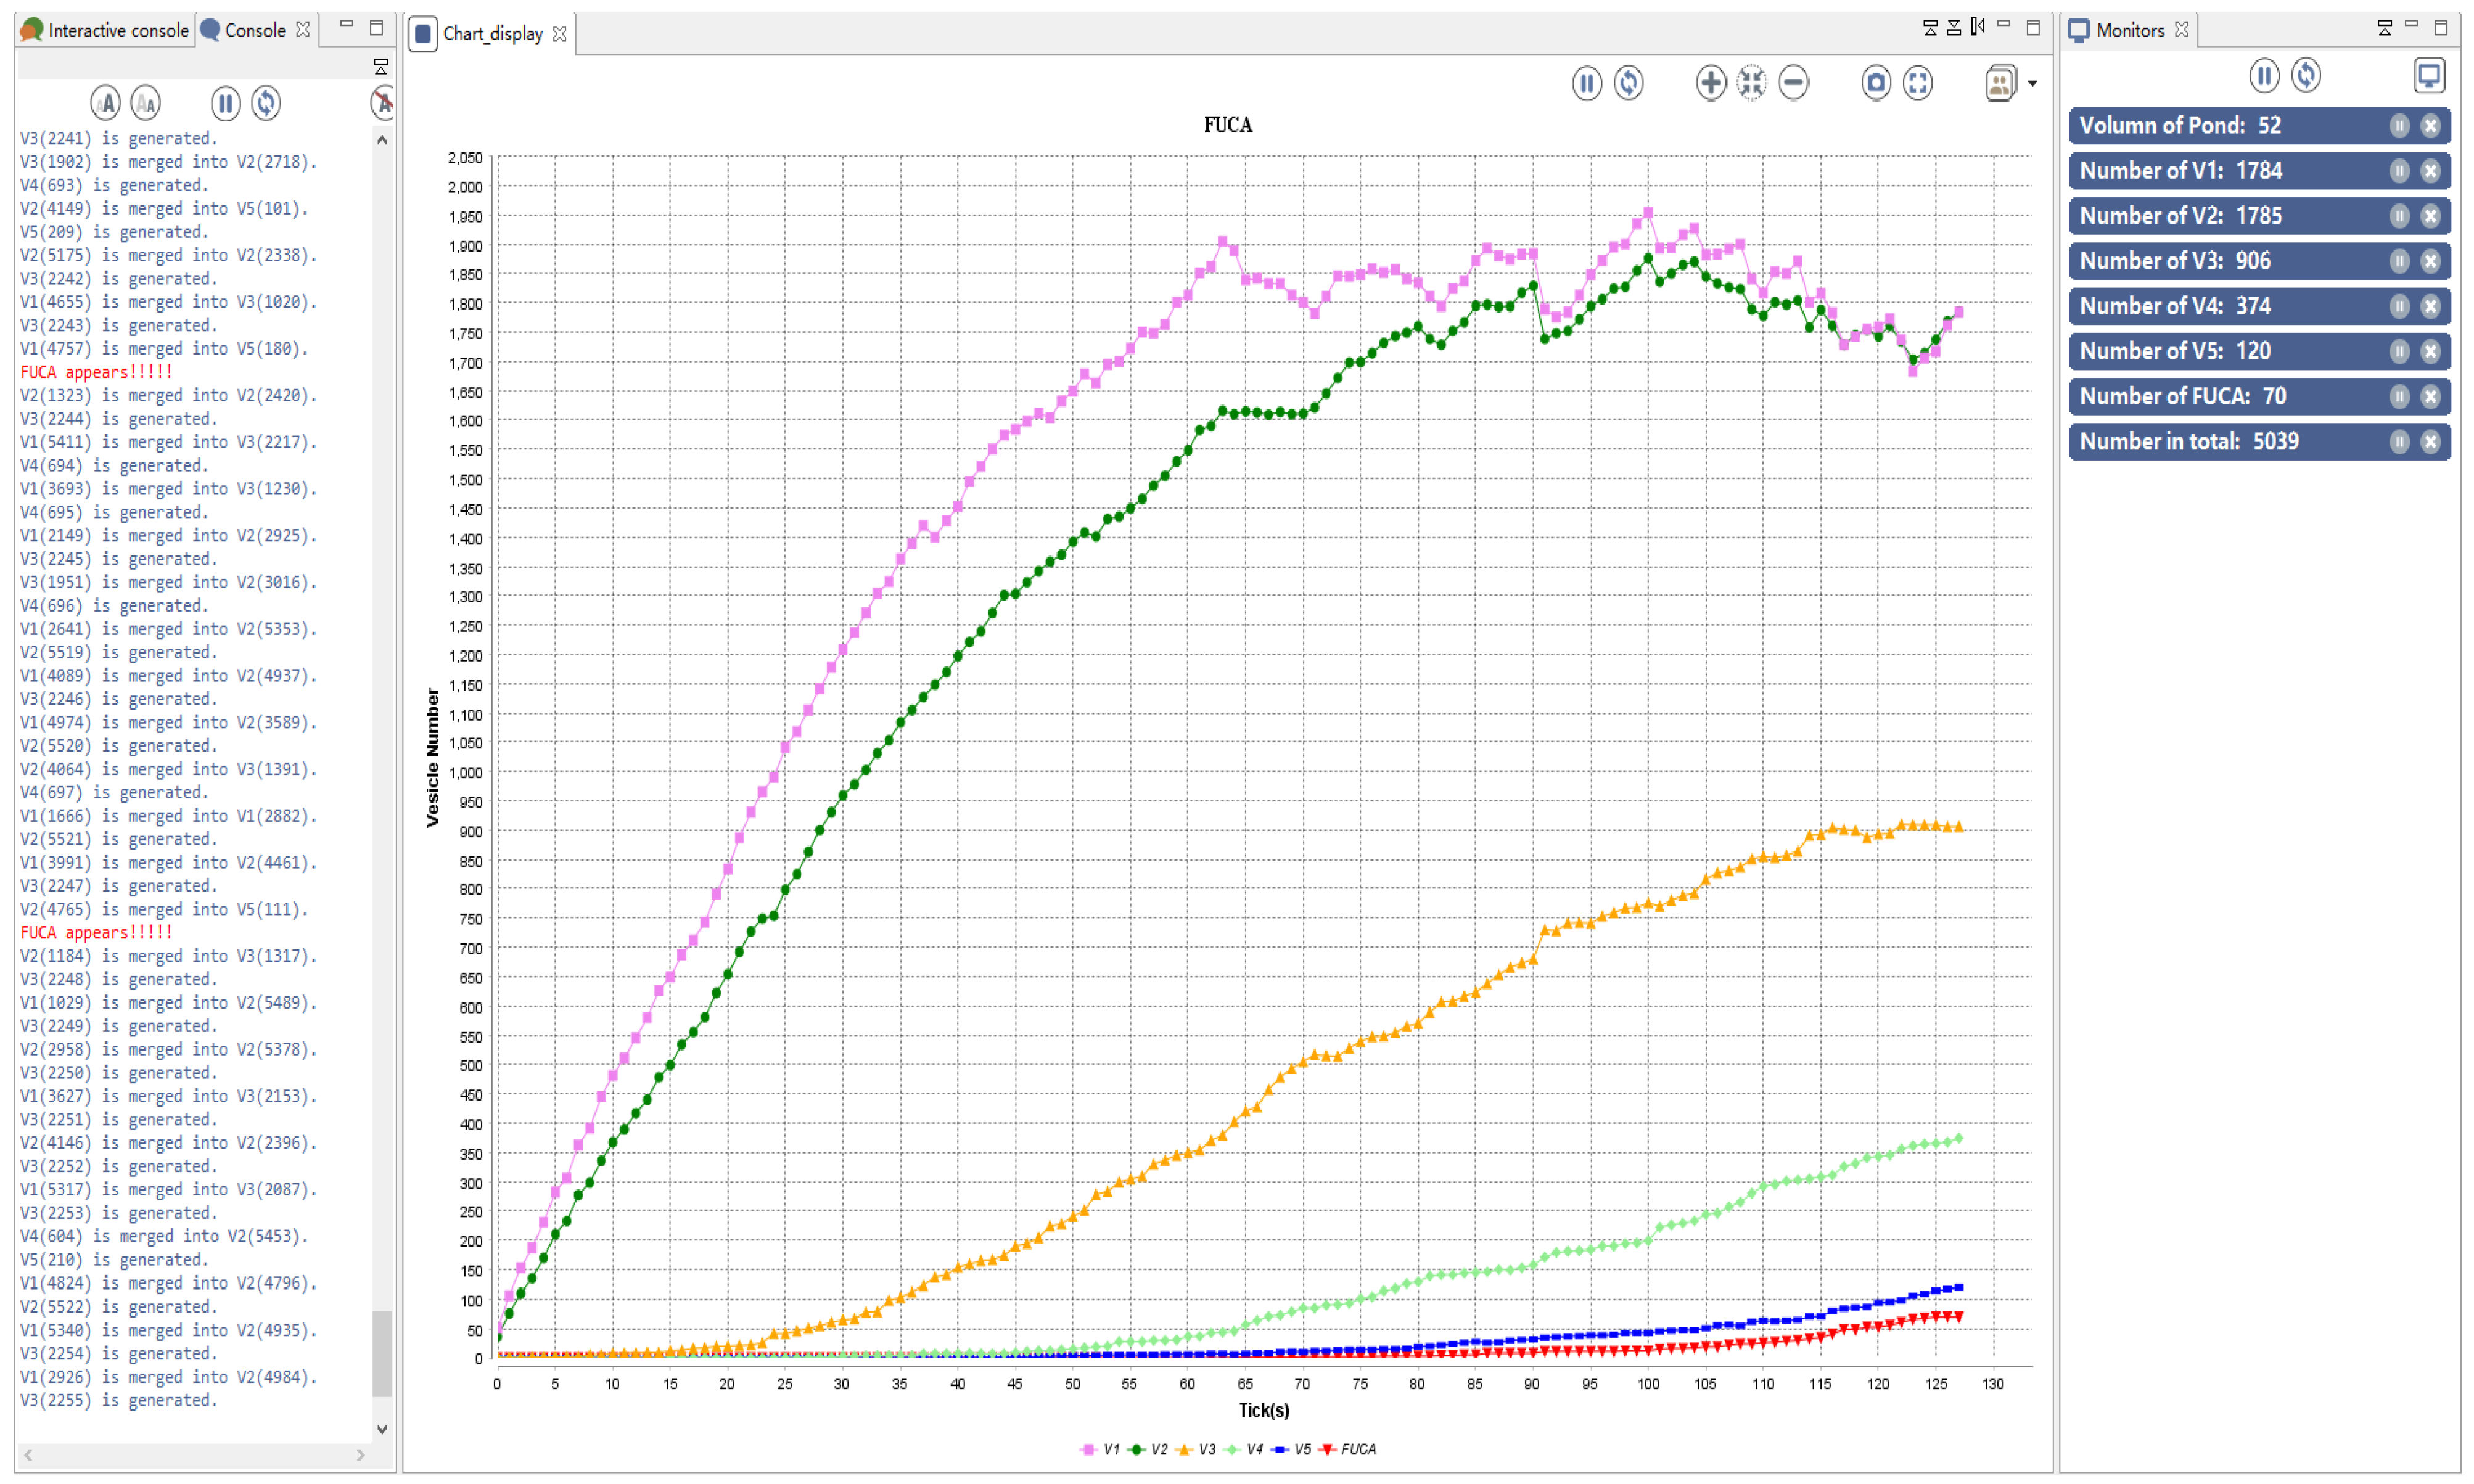Pause the Number of FUCA monitor
The image size is (2474, 1484).
click(x=2400, y=396)
